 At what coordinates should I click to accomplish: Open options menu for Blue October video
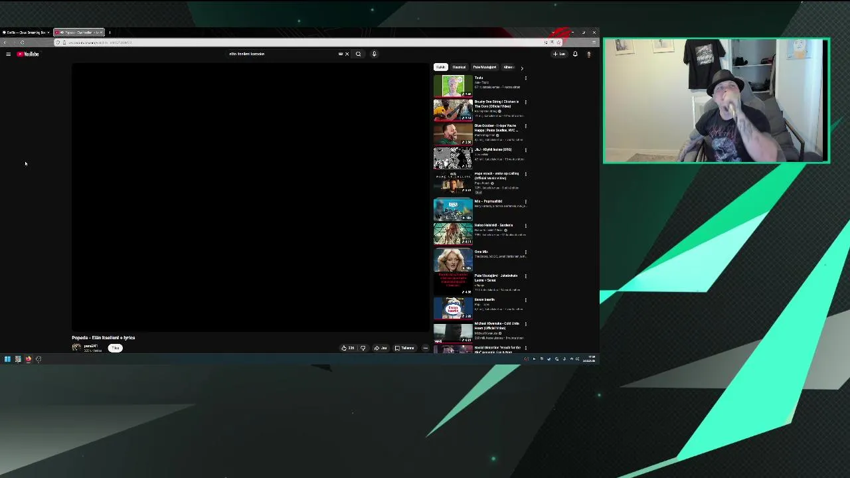(x=525, y=126)
